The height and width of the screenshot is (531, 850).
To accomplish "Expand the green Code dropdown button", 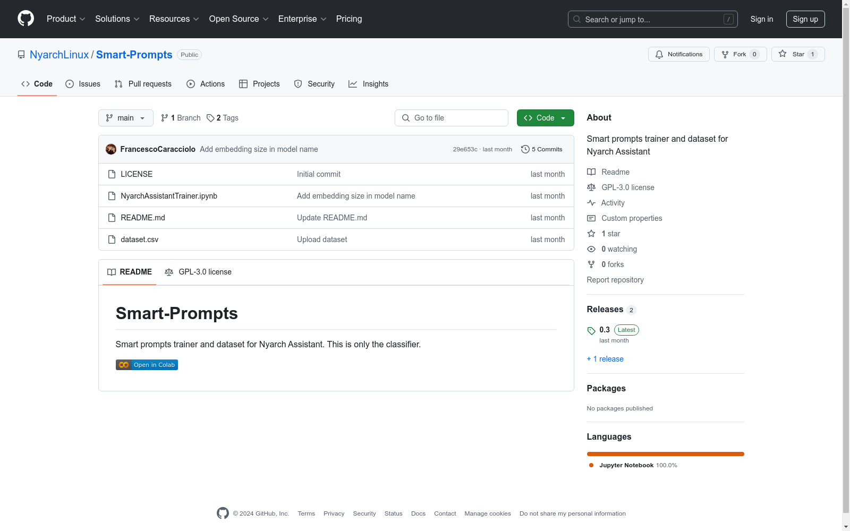I will tap(546, 118).
